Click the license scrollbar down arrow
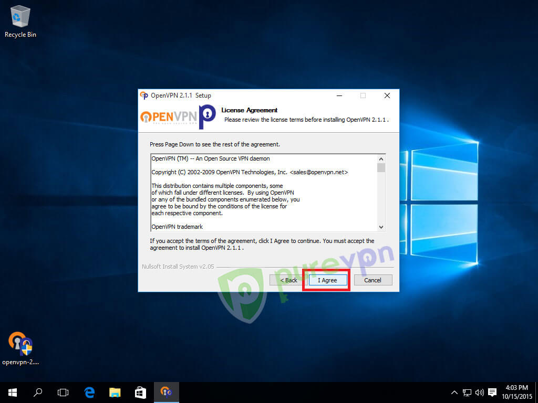 tap(381, 227)
